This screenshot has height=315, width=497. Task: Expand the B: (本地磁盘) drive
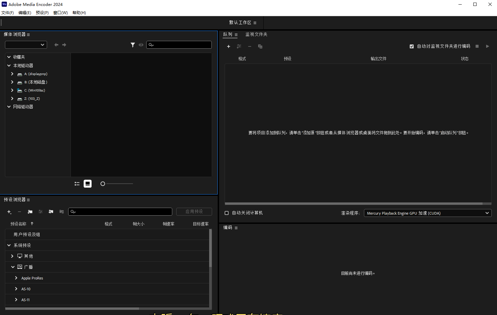[12, 82]
